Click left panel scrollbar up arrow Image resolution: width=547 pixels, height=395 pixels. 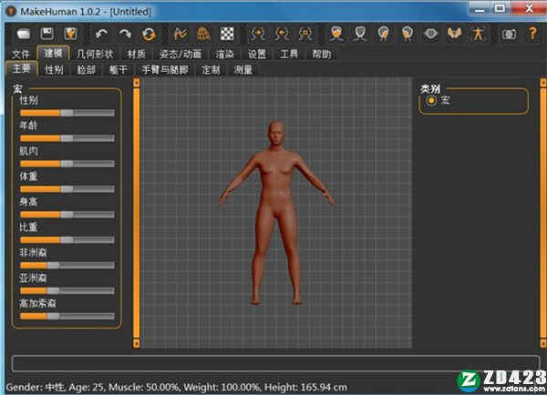pos(137,83)
